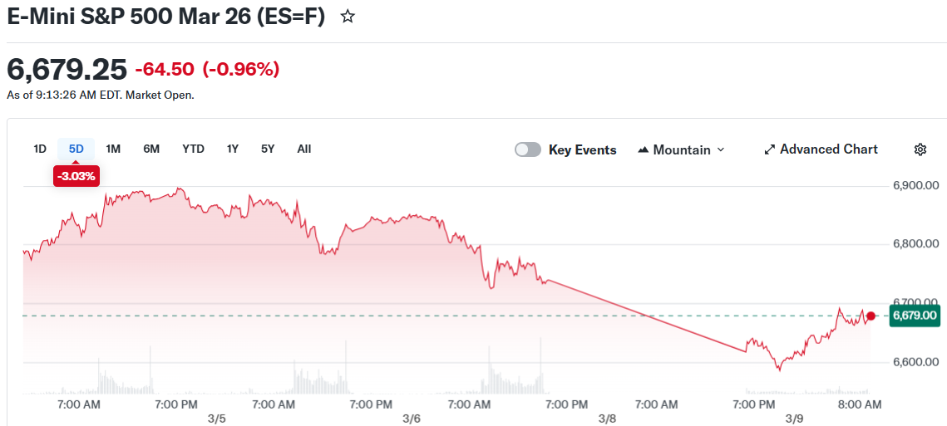Click the -3.03% change badge

tap(76, 176)
